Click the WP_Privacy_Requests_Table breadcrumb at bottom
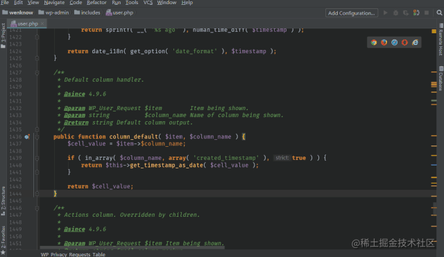 click(73, 254)
